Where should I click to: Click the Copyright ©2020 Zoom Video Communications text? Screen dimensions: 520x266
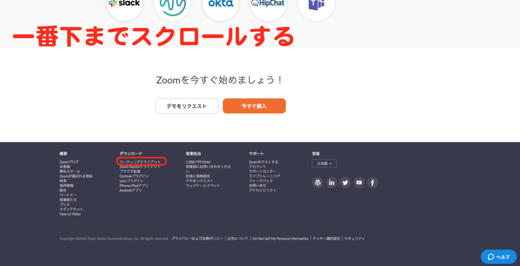click(114, 239)
